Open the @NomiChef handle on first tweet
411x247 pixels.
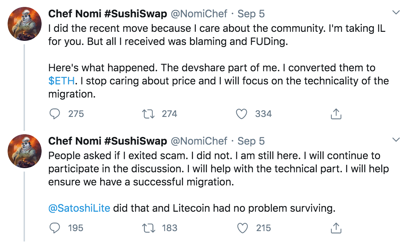tap(199, 13)
